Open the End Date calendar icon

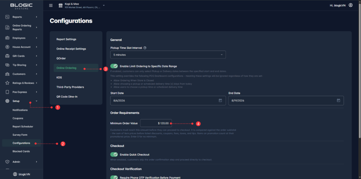coord(338,101)
